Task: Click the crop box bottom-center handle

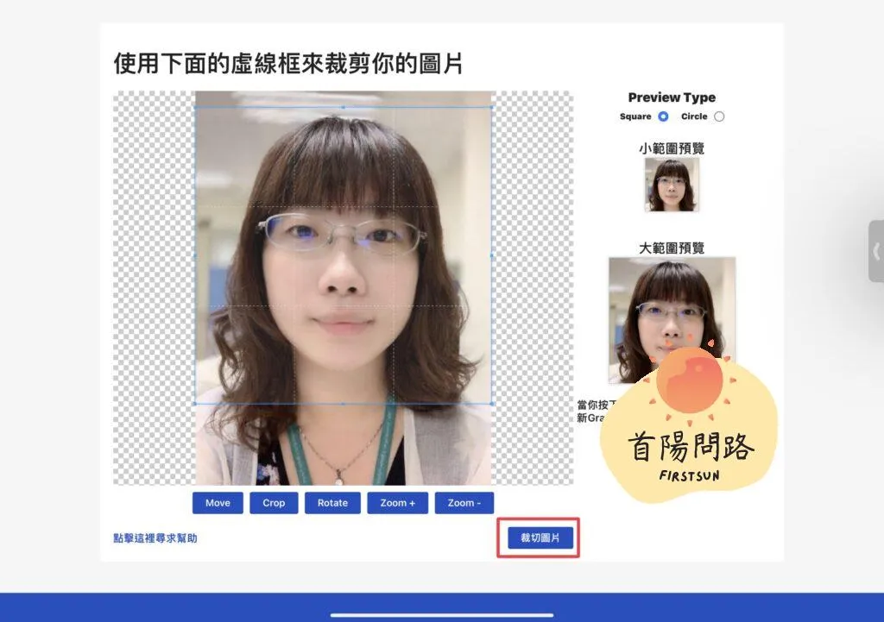Action: coord(344,404)
